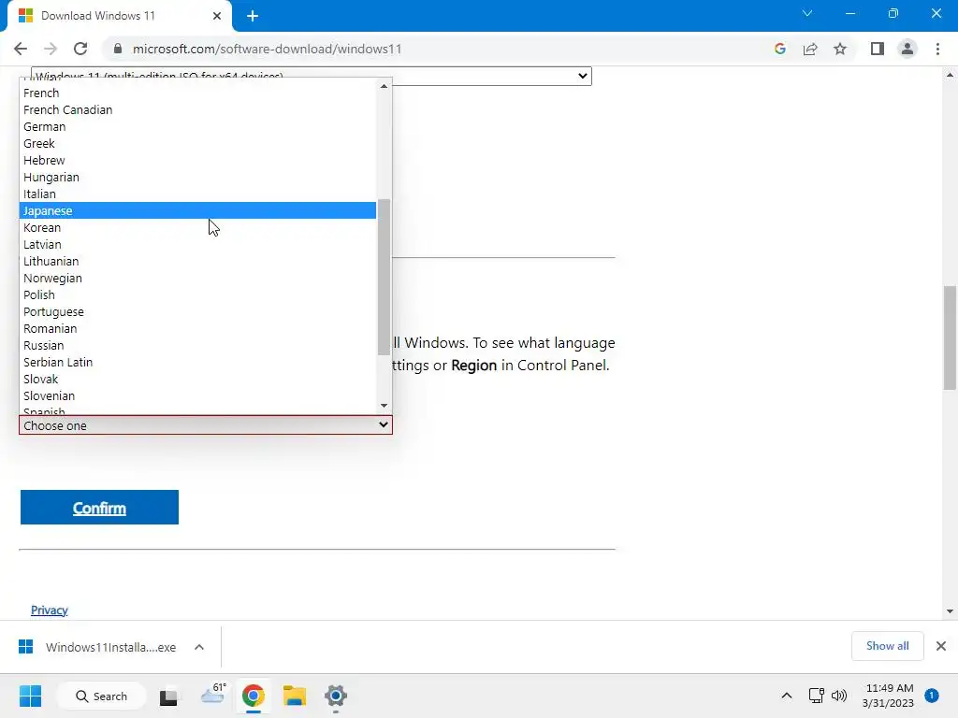Open the volume control in the tray
Screen dimensions: 958x718
click(x=839, y=696)
